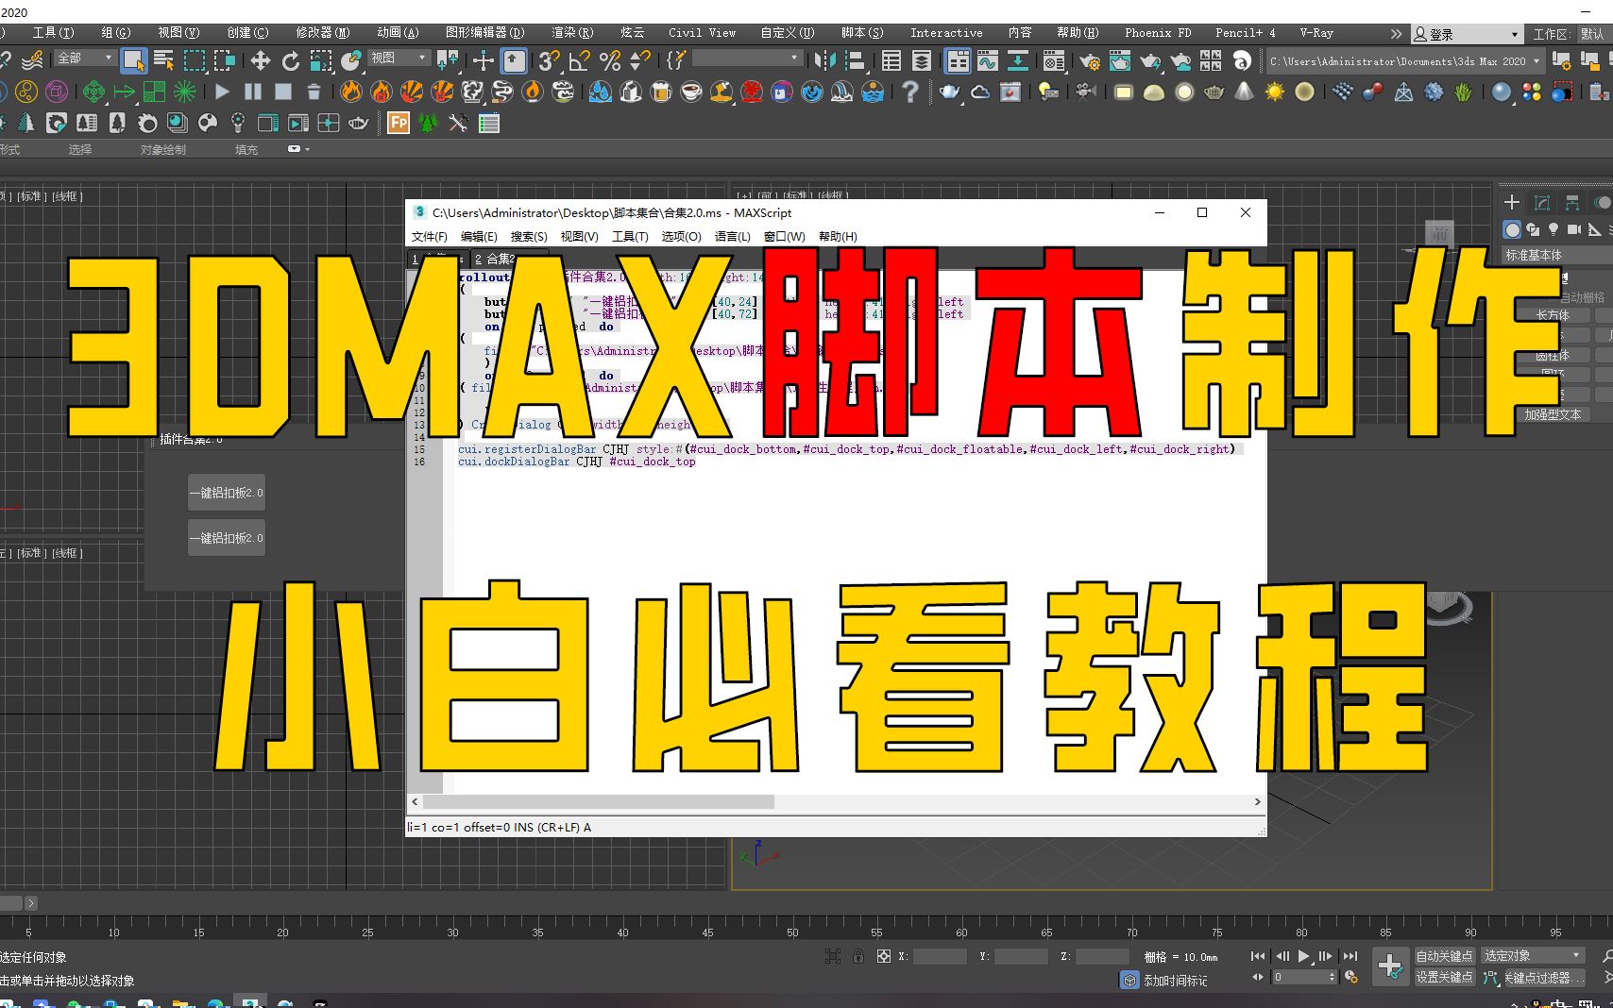1613x1008 pixels.
Task: Toggle 3D snaps button
Action: 549,61
